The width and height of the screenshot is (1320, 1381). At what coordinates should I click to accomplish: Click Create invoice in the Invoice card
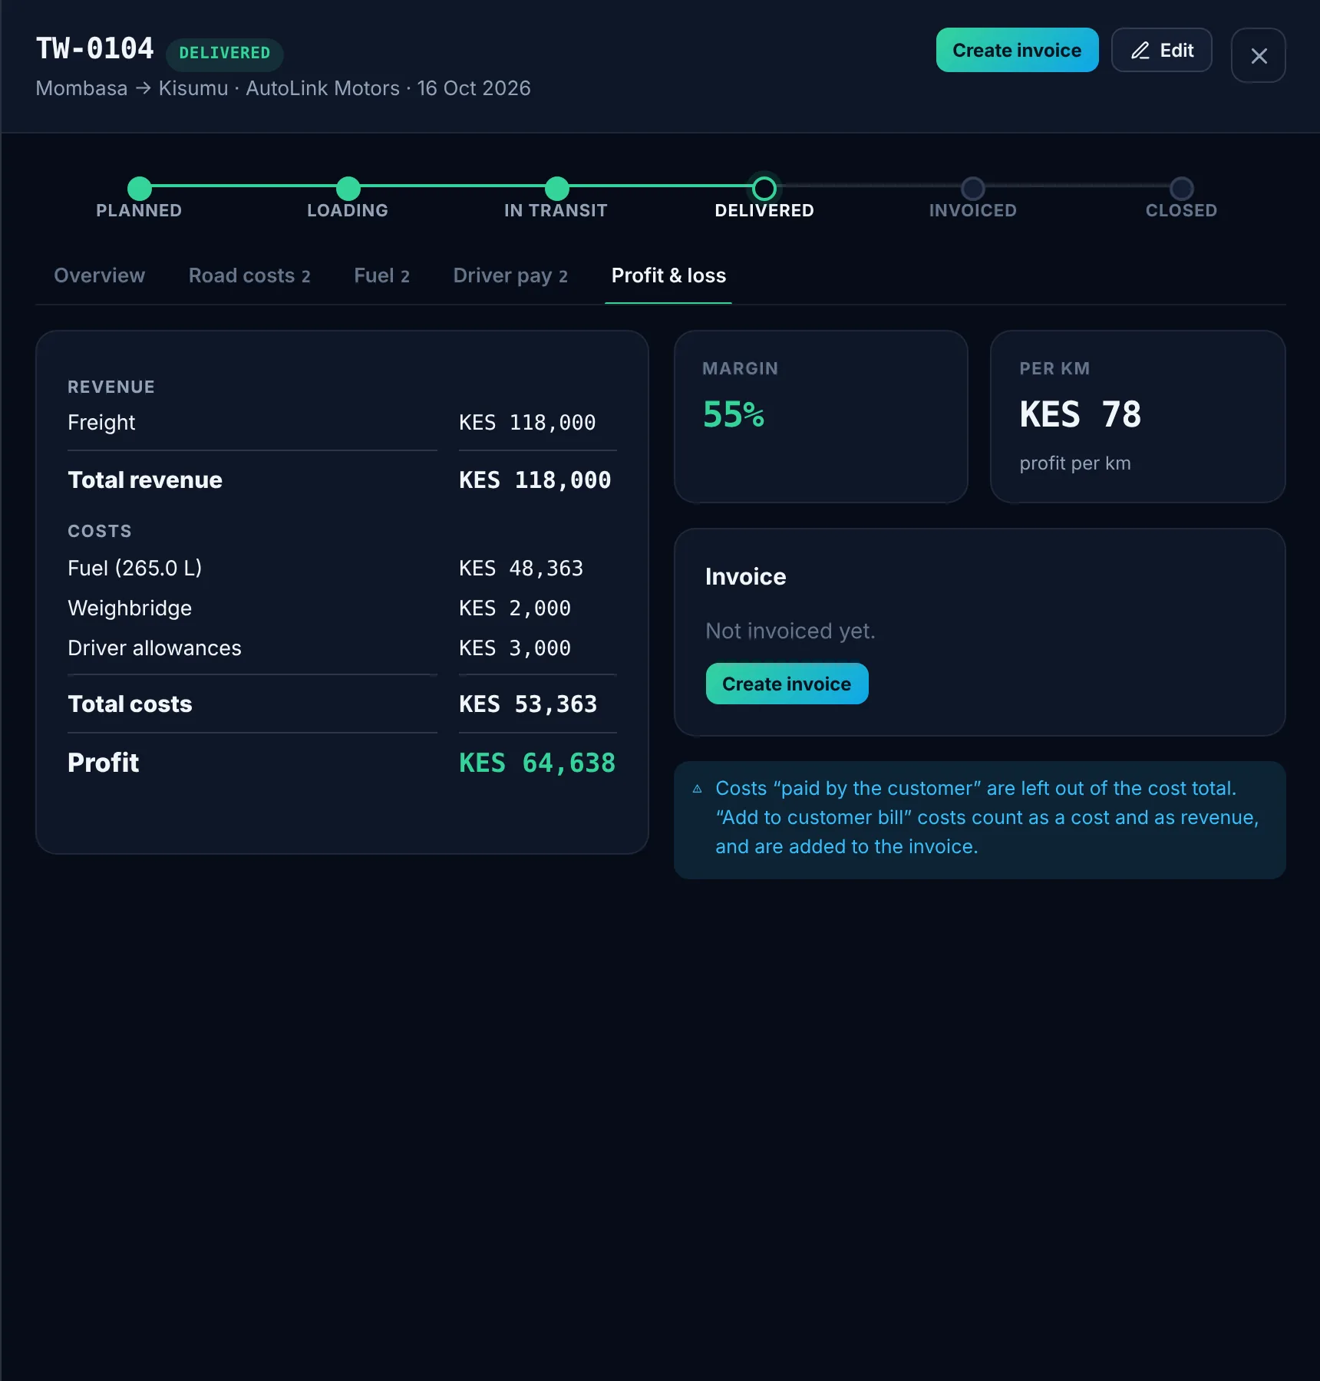coord(787,684)
